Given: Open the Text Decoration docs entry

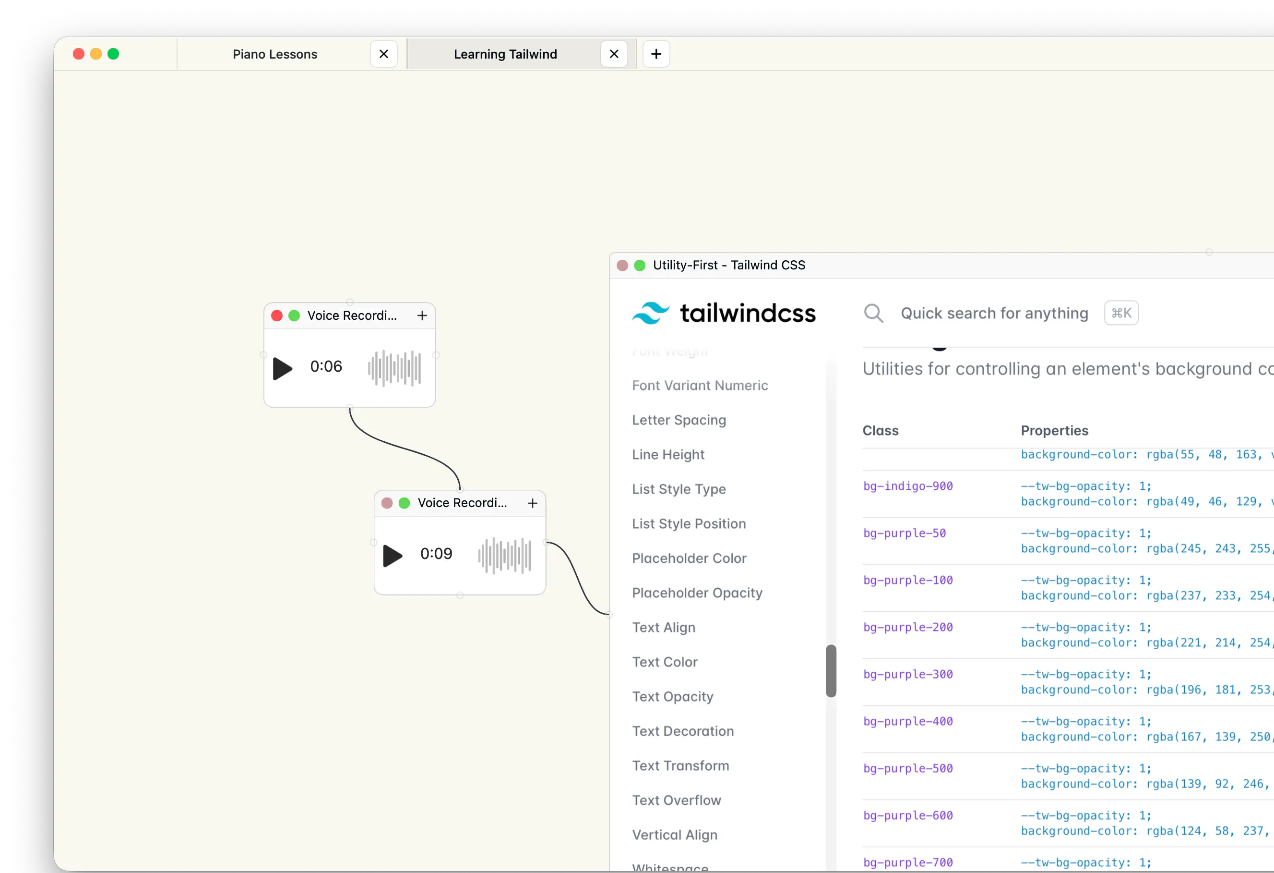Looking at the screenshot, I should pyautogui.click(x=682, y=731).
